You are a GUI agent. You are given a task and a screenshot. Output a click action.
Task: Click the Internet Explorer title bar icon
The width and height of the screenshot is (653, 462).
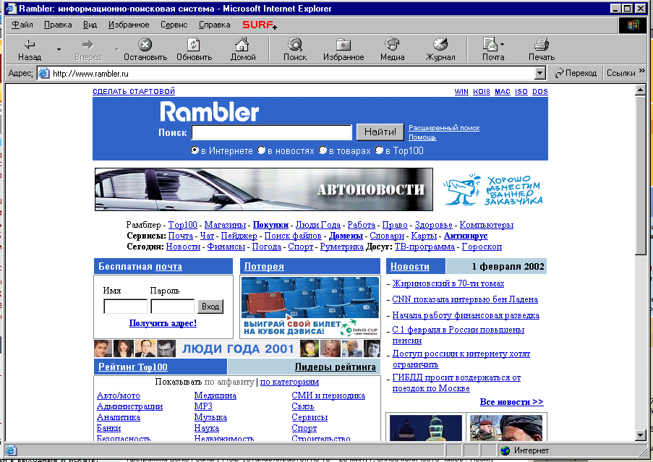coord(12,9)
